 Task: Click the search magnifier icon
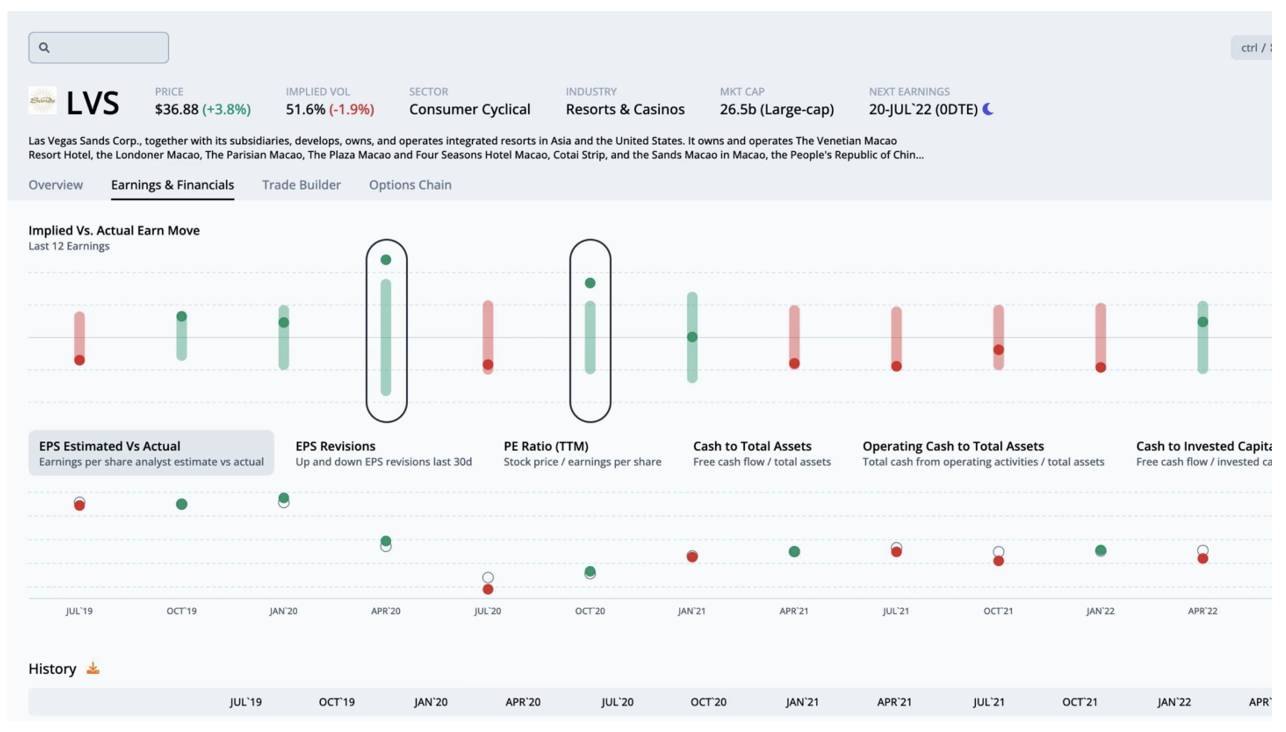click(45, 48)
